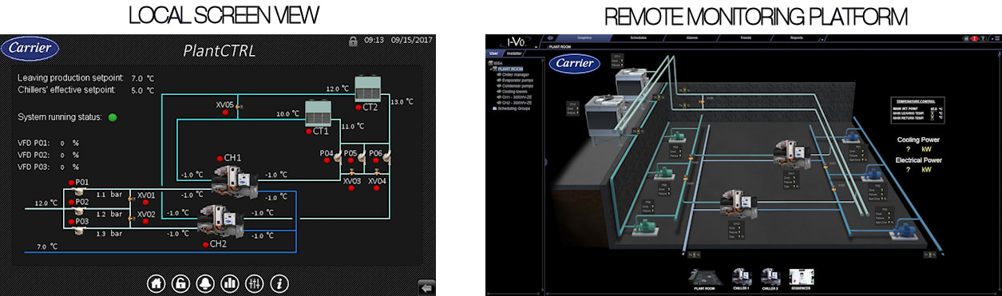Switch to the Installer tab in side panel

tap(515, 53)
